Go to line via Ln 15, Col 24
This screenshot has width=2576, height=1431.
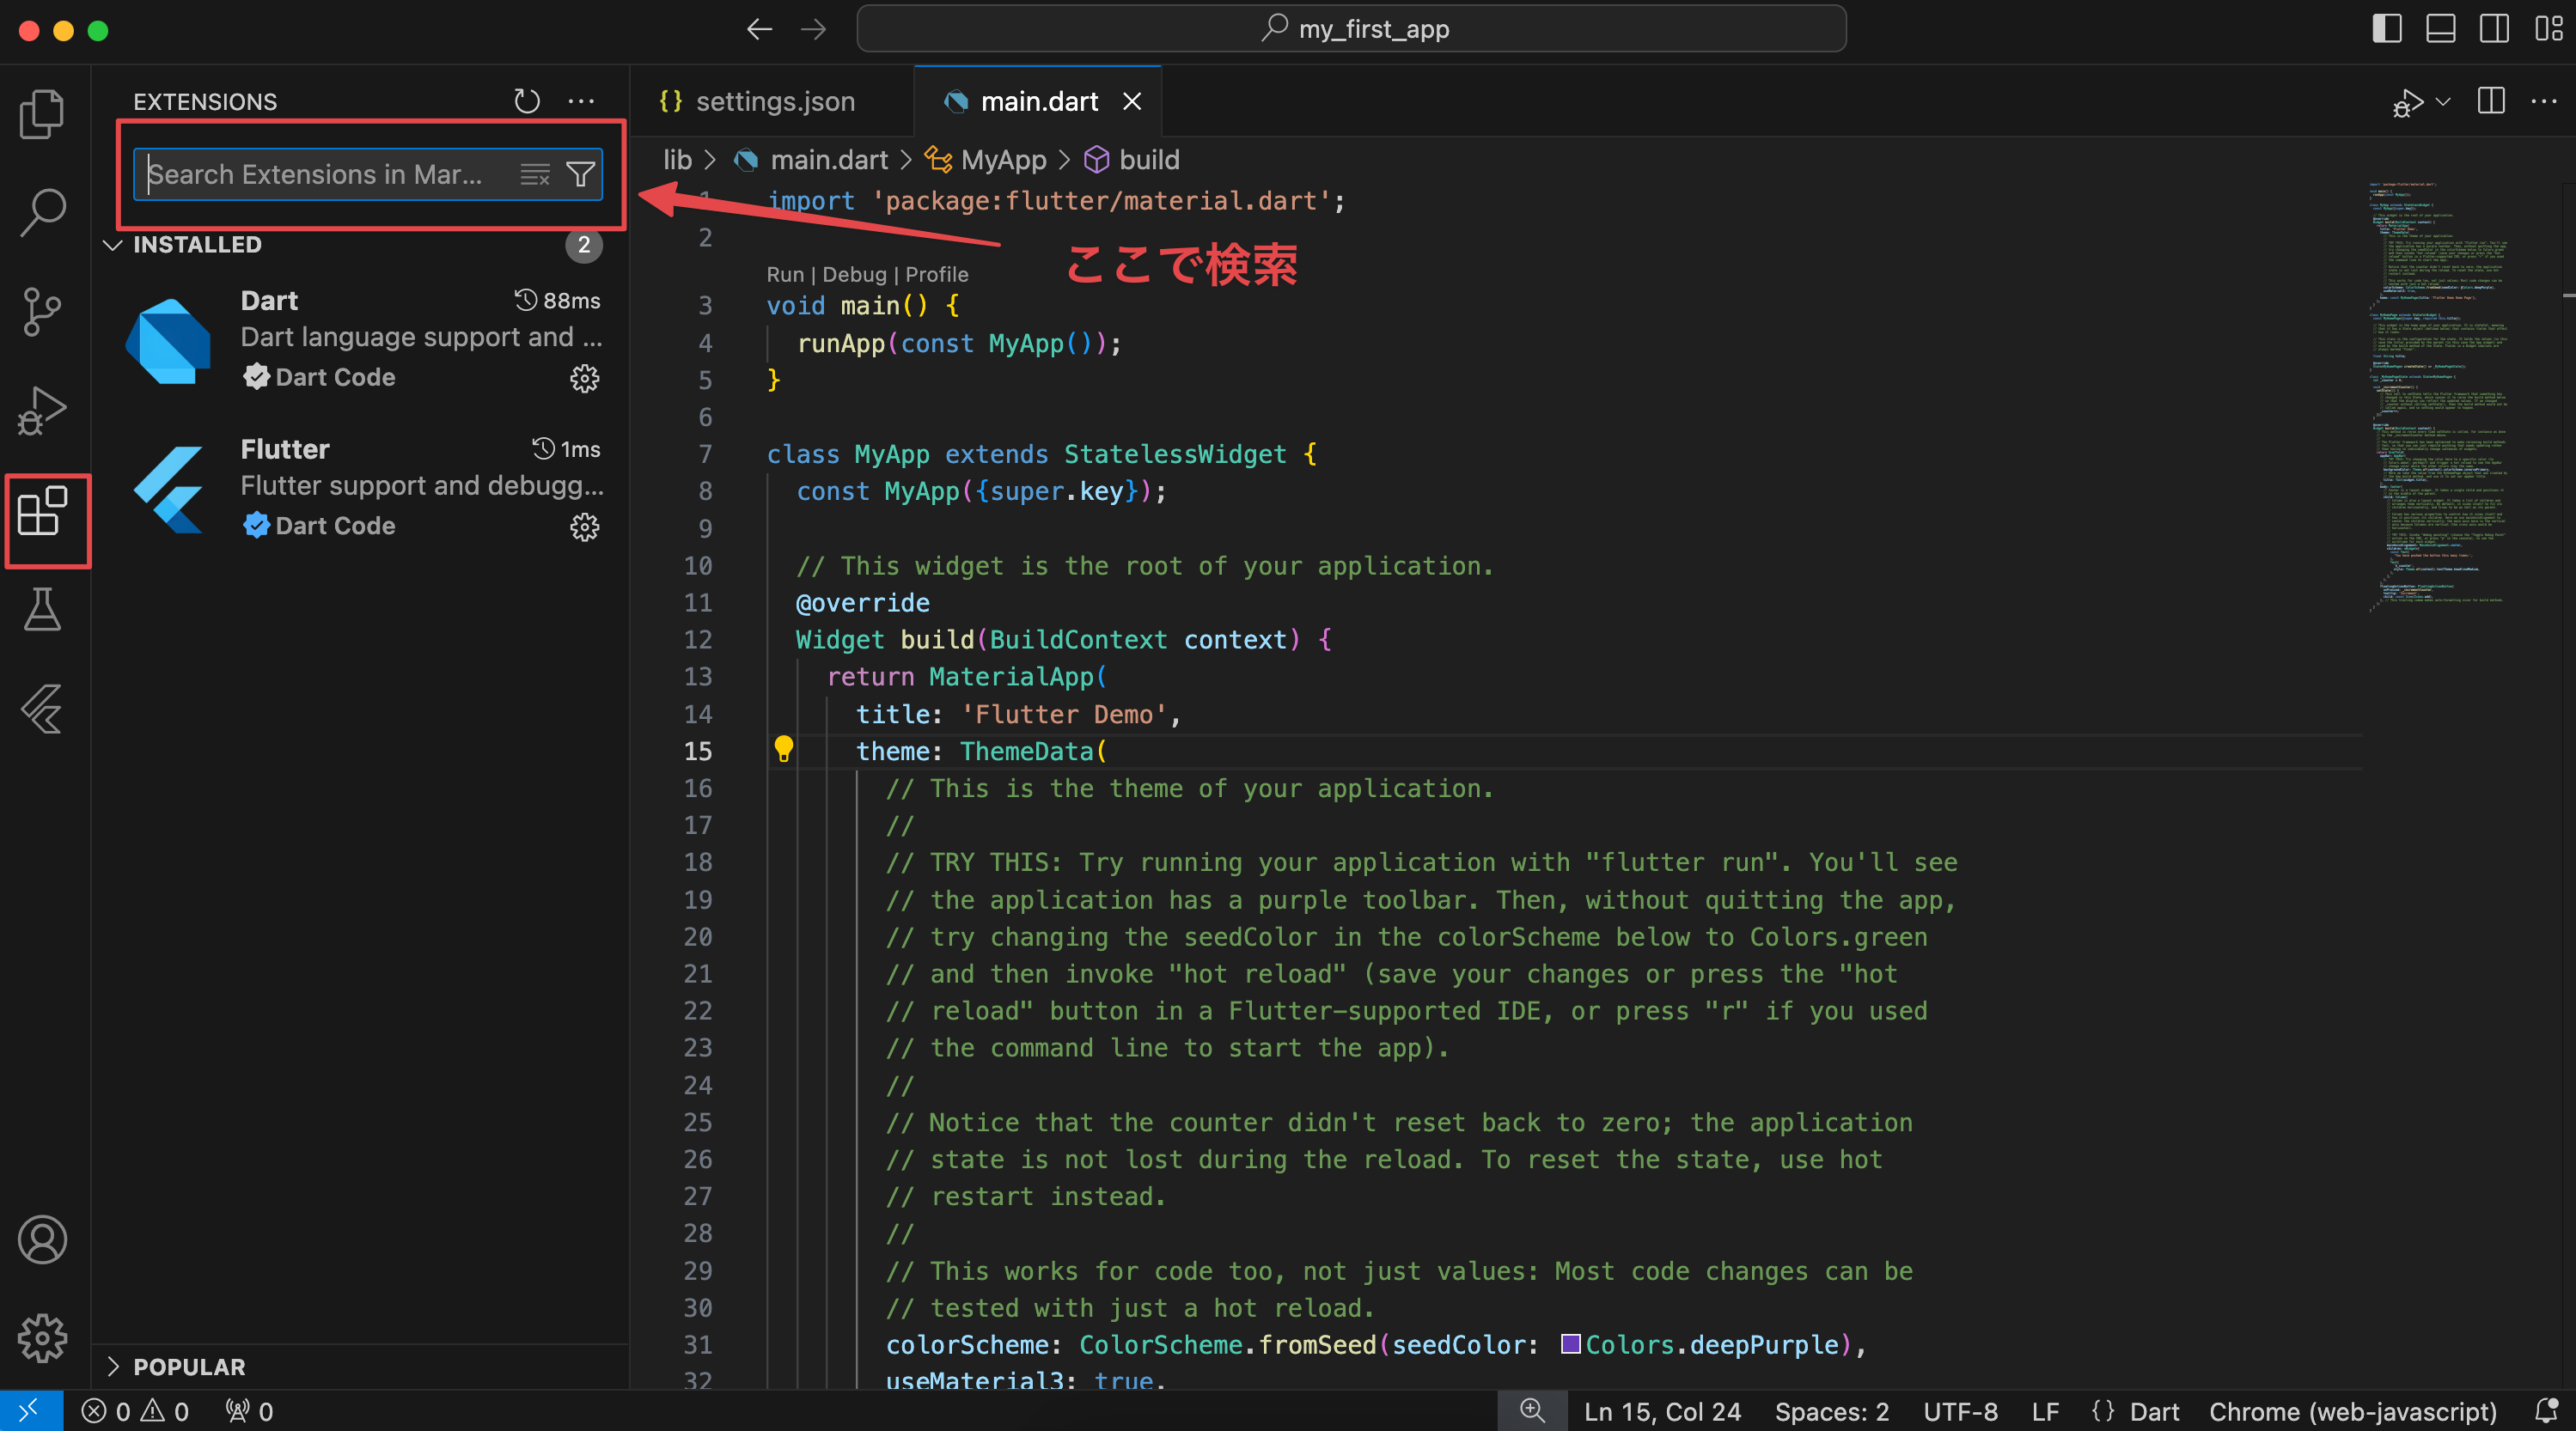click(x=1662, y=1411)
